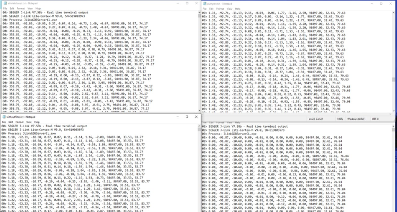Click airinletclosed.txt line containing '2.56, 1.89, 3.05'
This screenshot has height=212, width=397.
74,83
